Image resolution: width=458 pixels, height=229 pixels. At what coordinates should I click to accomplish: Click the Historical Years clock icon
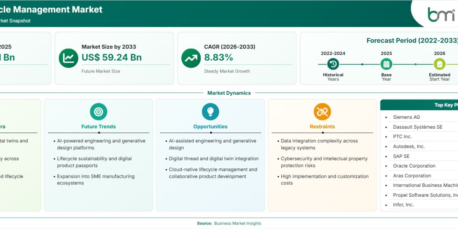(x=333, y=64)
